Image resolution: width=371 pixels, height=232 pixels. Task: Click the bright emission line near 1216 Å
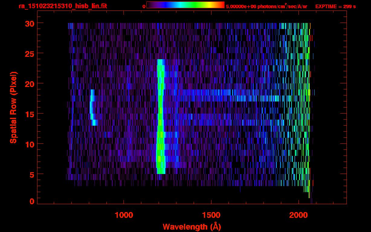click(161, 117)
